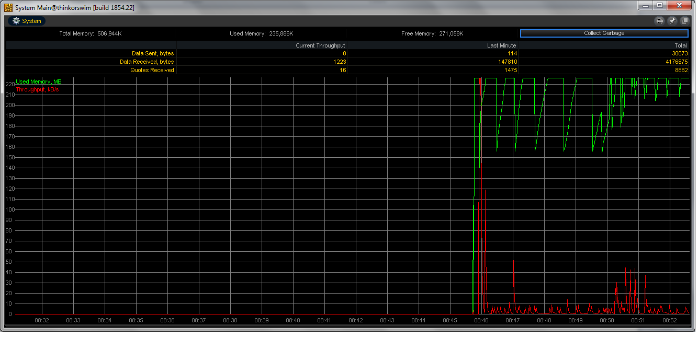This screenshot has width=698, height=350.
Task: Click the Total column header
Action: (681, 45)
